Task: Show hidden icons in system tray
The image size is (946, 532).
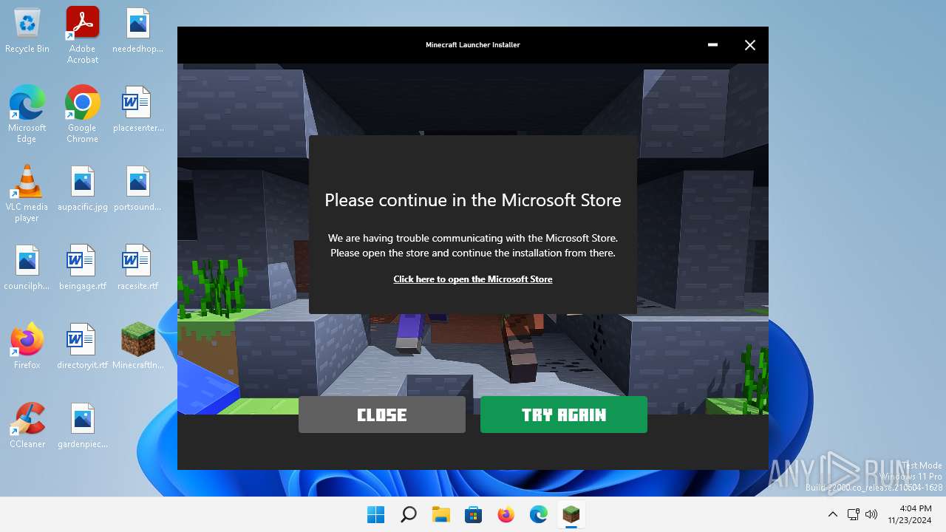Action: [x=832, y=514]
